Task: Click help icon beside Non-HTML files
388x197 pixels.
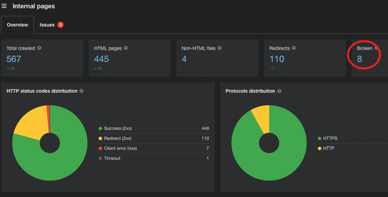Action: (x=220, y=48)
